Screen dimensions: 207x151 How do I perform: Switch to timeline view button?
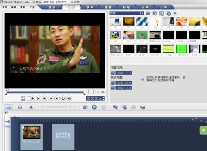20,107
